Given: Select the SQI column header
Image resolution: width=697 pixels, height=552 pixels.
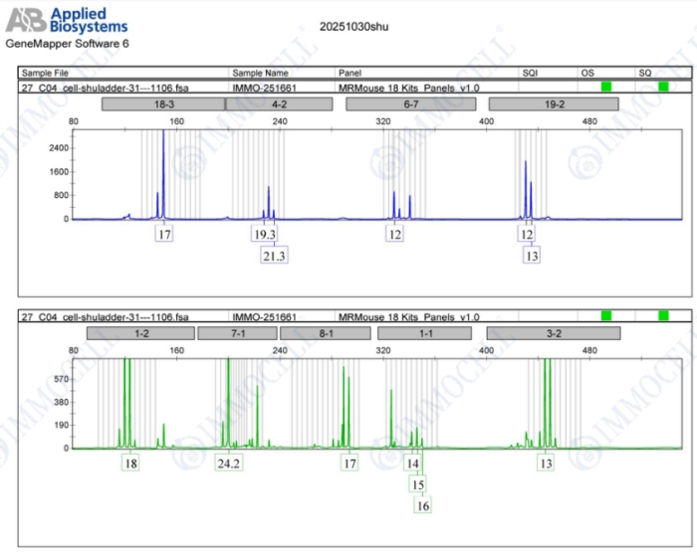Looking at the screenshot, I should (532, 73).
